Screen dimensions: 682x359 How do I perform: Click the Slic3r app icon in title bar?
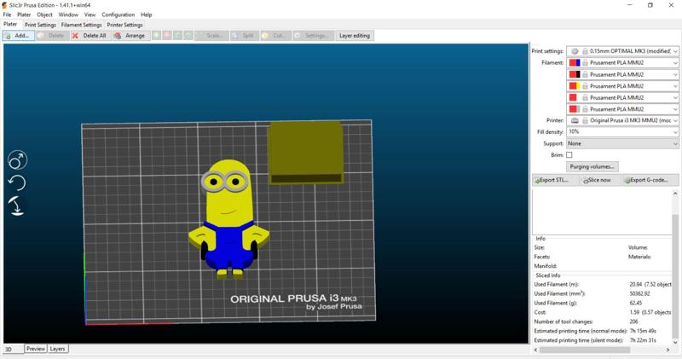coord(5,5)
